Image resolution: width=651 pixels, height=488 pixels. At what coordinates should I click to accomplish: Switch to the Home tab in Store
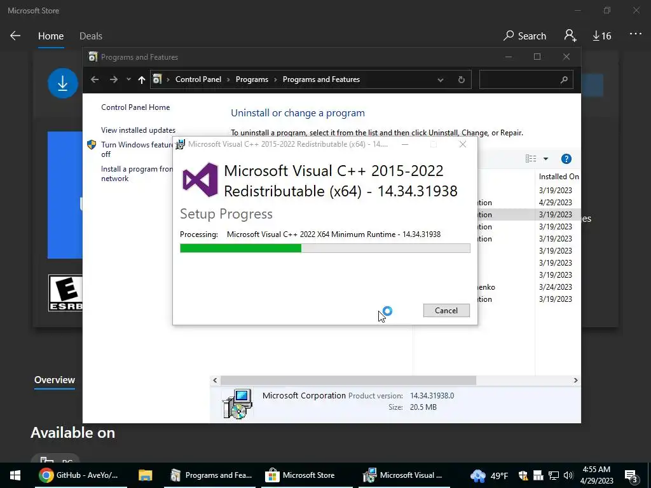click(51, 36)
